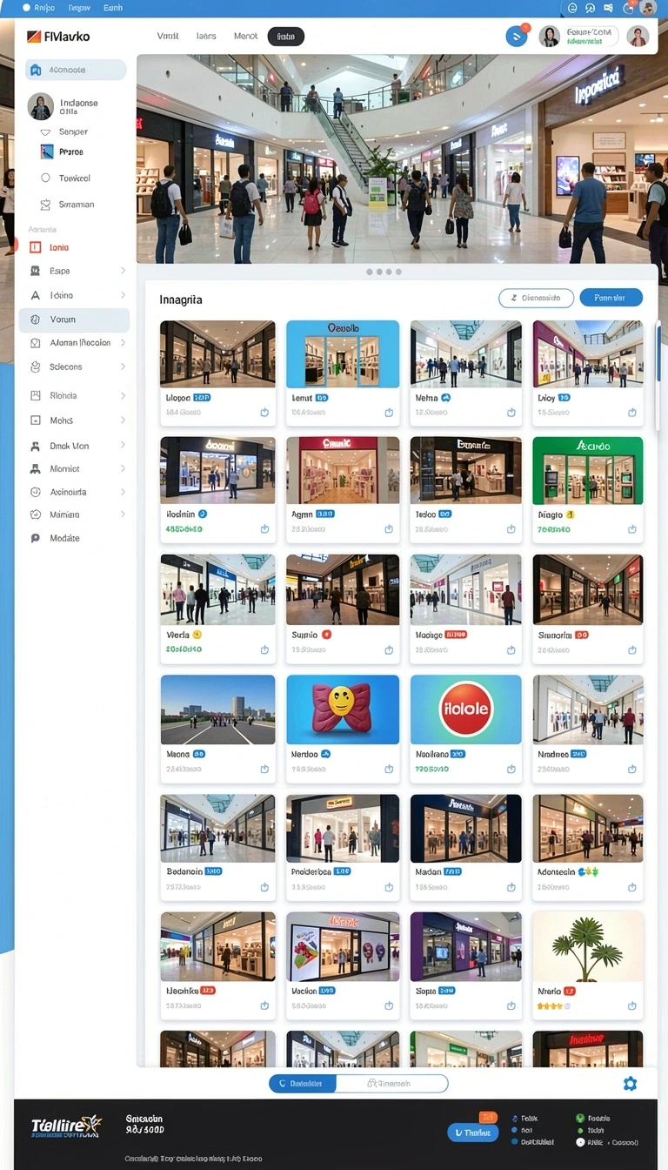Click the orange badge in the footer

(x=488, y=1117)
